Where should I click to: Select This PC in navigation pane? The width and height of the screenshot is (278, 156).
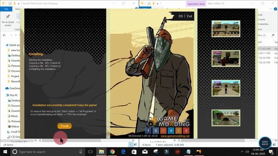click(x=12, y=95)
